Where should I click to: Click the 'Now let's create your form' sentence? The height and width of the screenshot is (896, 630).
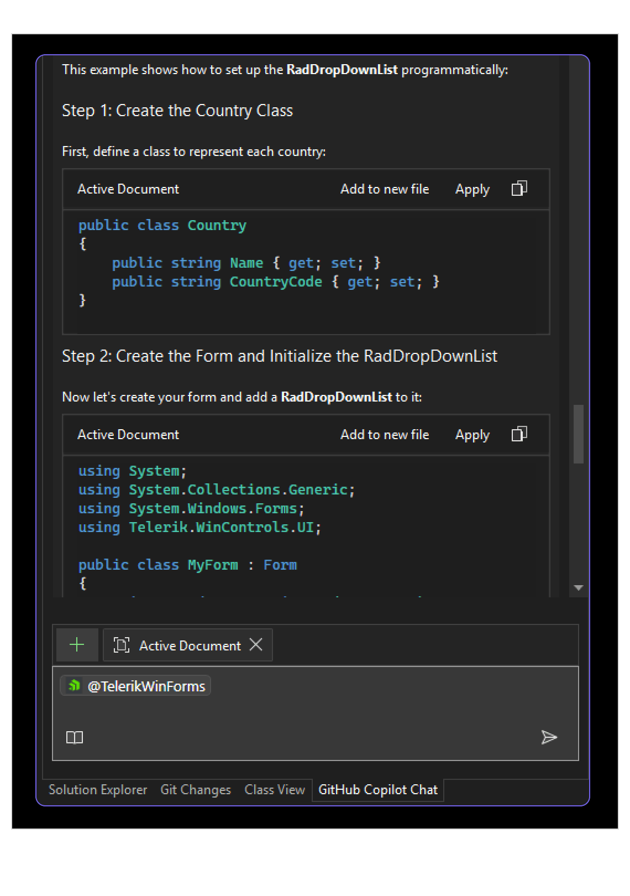point(242,397)
